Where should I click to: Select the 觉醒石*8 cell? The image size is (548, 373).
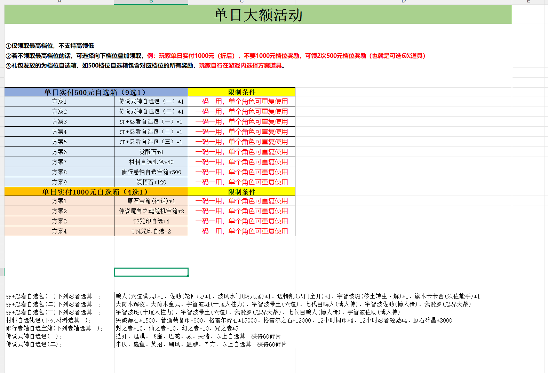(x=151, y=152)
